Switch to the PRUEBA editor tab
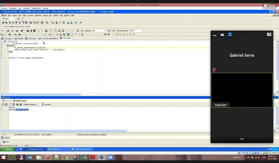 click(x=19, y=38)
